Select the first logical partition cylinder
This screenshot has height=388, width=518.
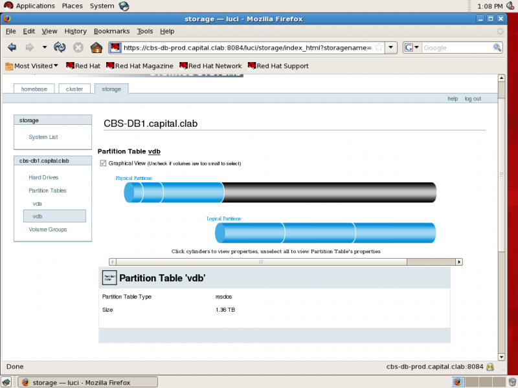250,233
